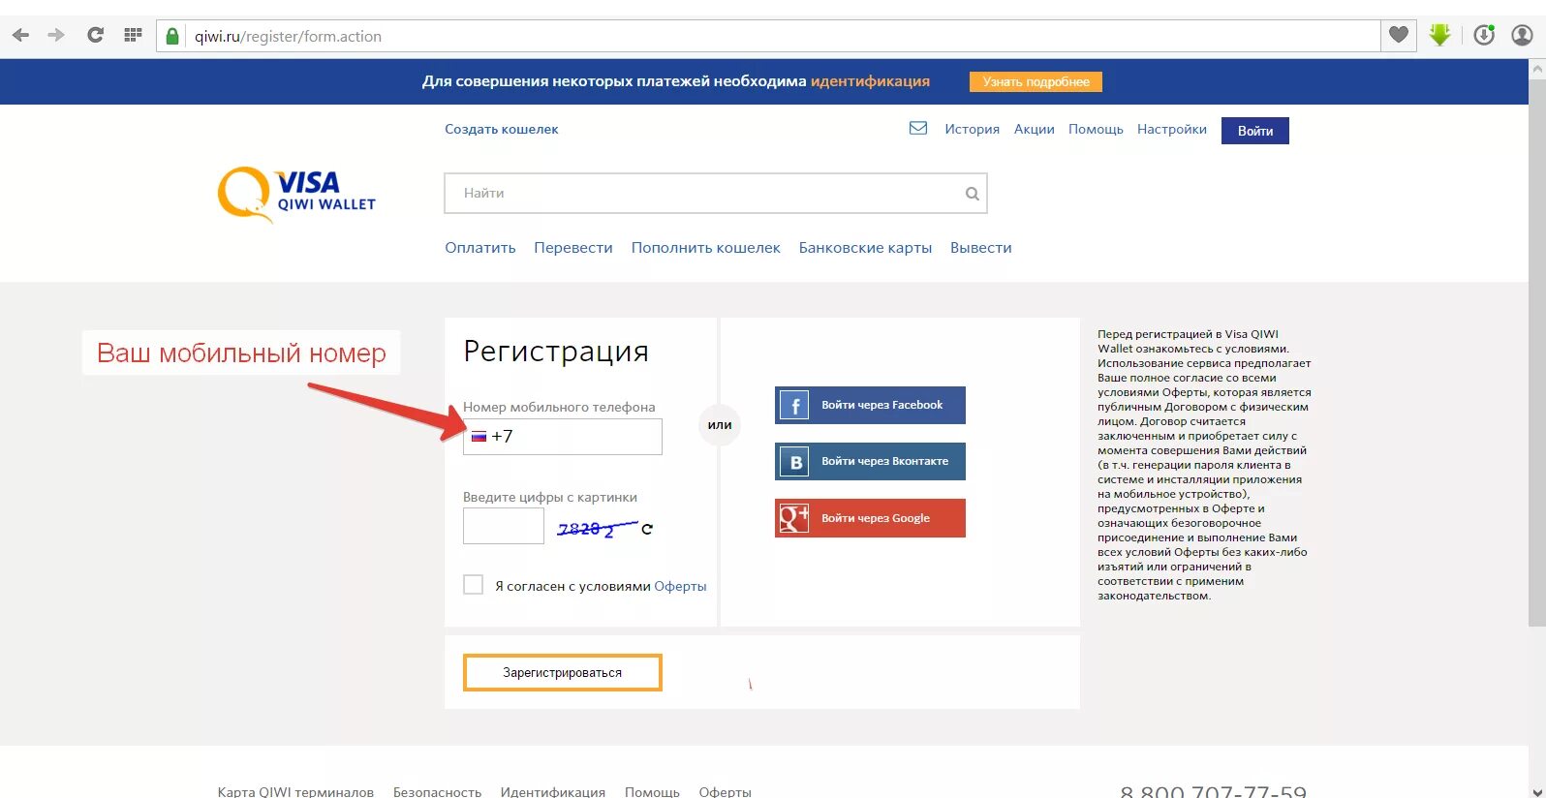Open 'Карта QIWI терминалов' footer link
The height and width of the screenshot is (798, 1546).
[x=295, y=791]
